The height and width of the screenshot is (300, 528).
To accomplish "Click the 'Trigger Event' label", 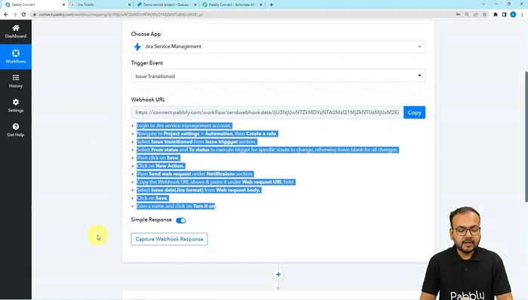I will 147,63.
